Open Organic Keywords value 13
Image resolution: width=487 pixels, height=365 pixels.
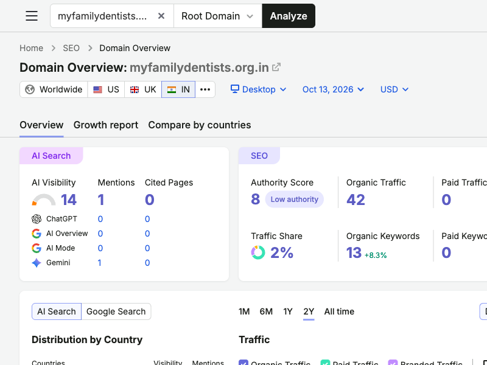tap(354, 252)
